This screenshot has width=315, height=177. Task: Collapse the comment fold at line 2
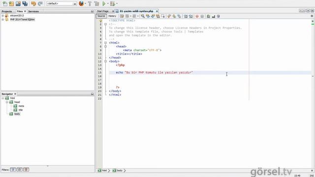(x=105, y=24)
